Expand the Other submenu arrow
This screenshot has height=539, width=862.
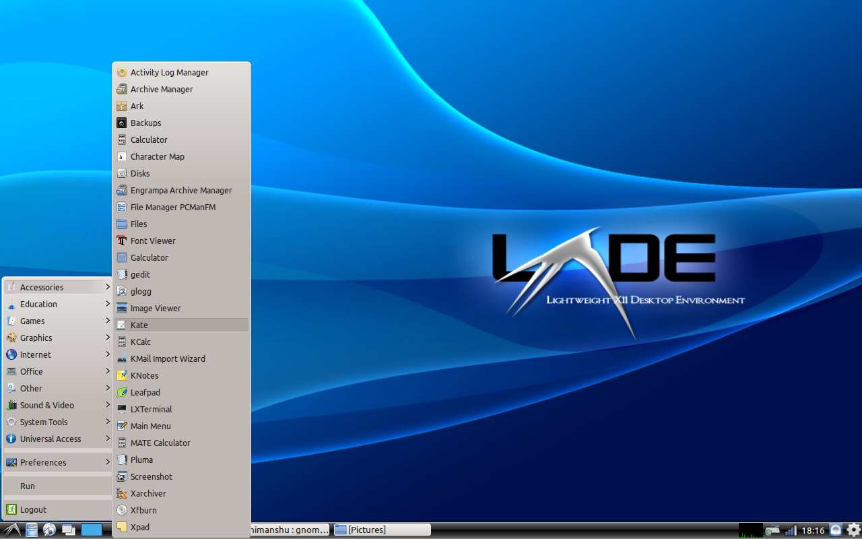click(x=108, y=388)
